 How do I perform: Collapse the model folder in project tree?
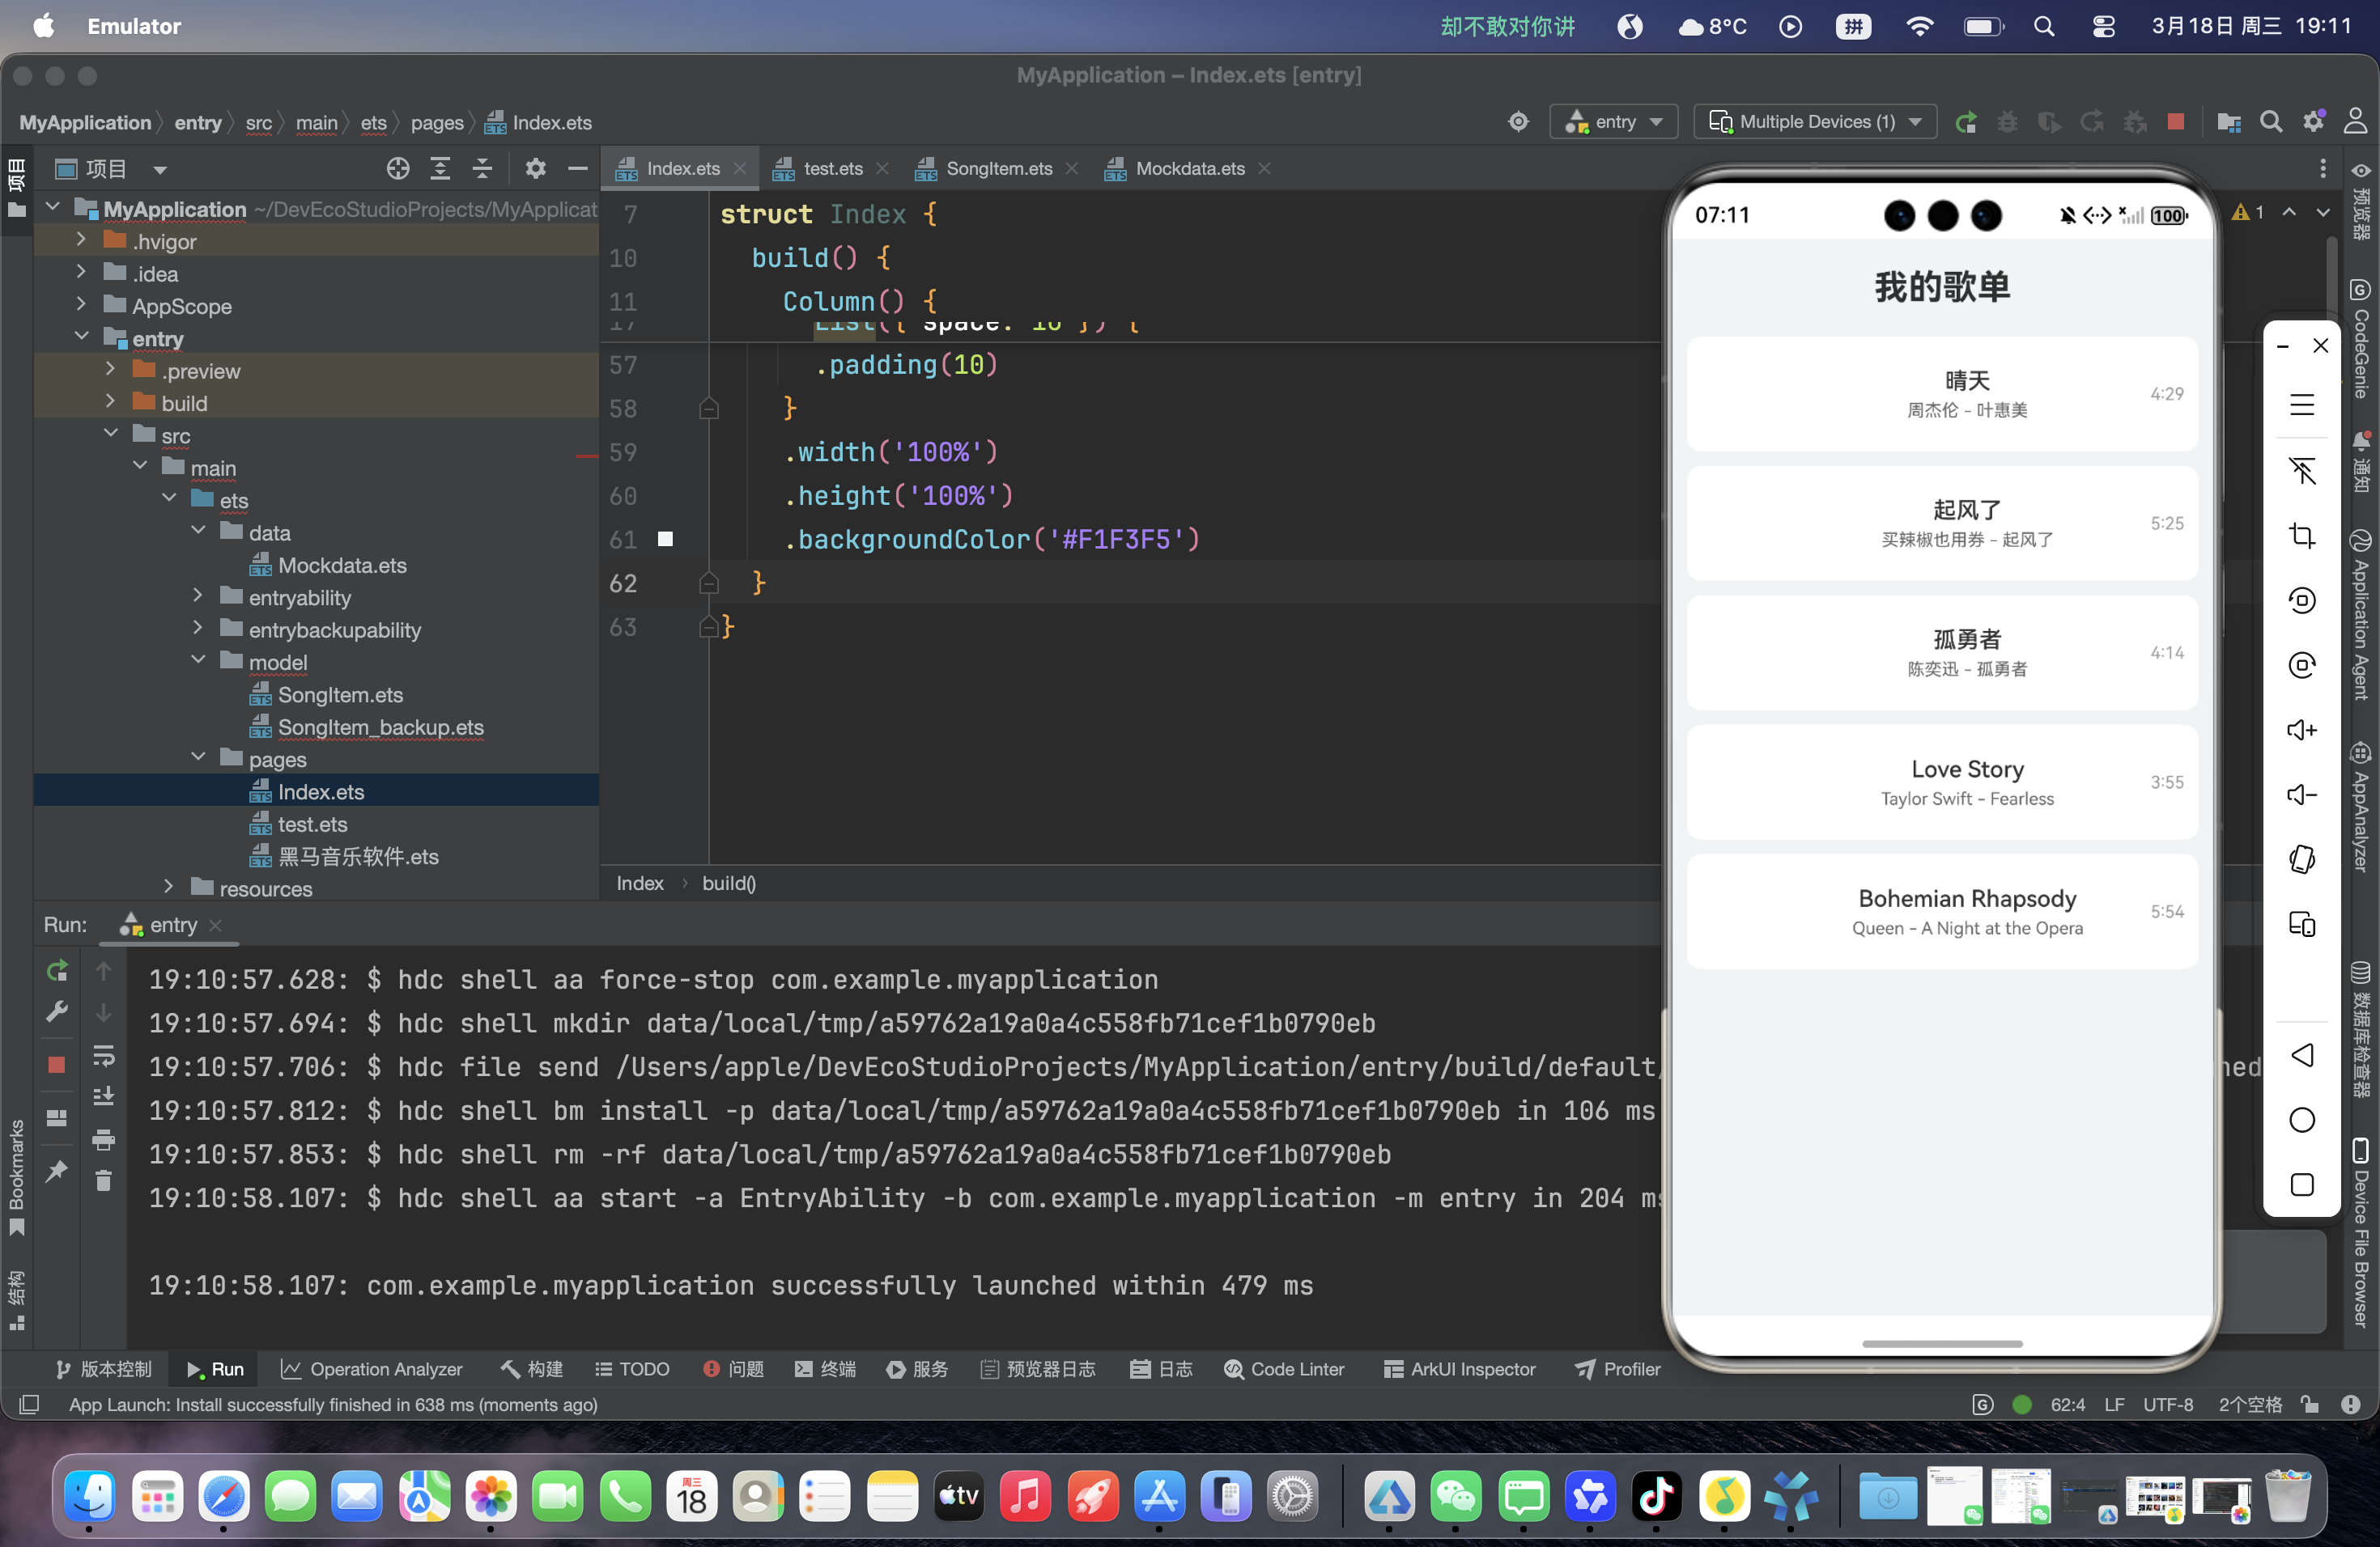point(198,660)
